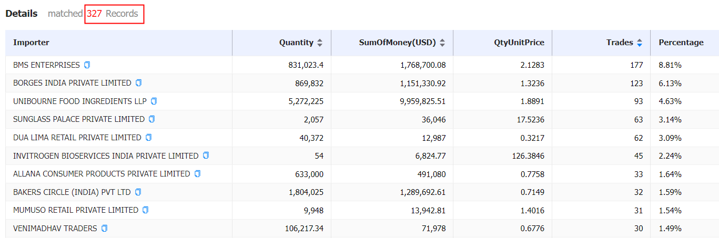
Task: Select percentage value 8.81%
Action: click(670, 65)
